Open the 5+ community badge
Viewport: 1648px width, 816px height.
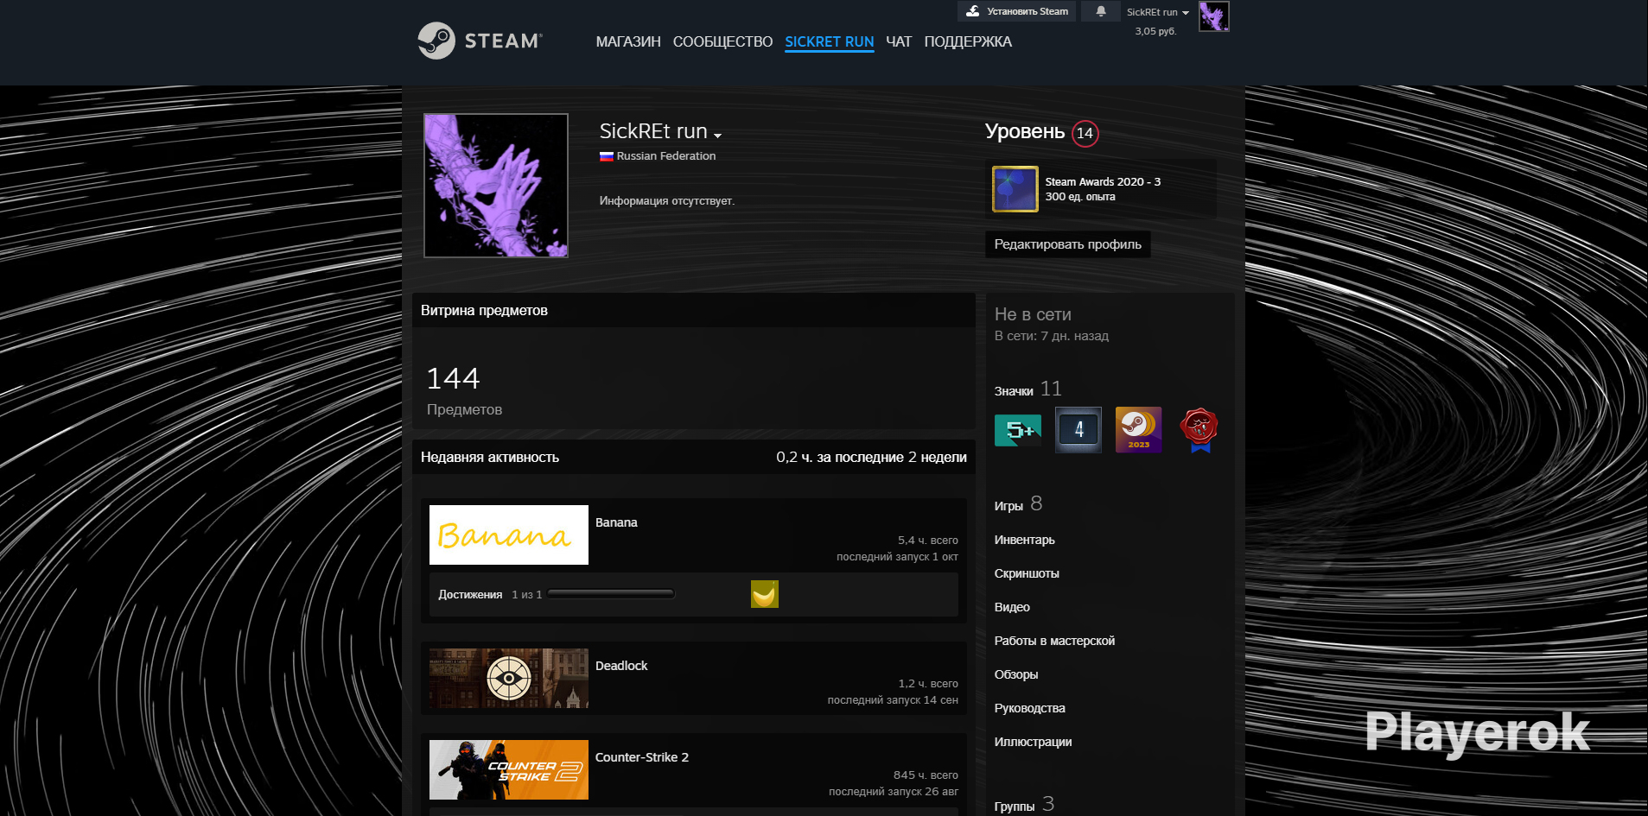click(1018, 430)
